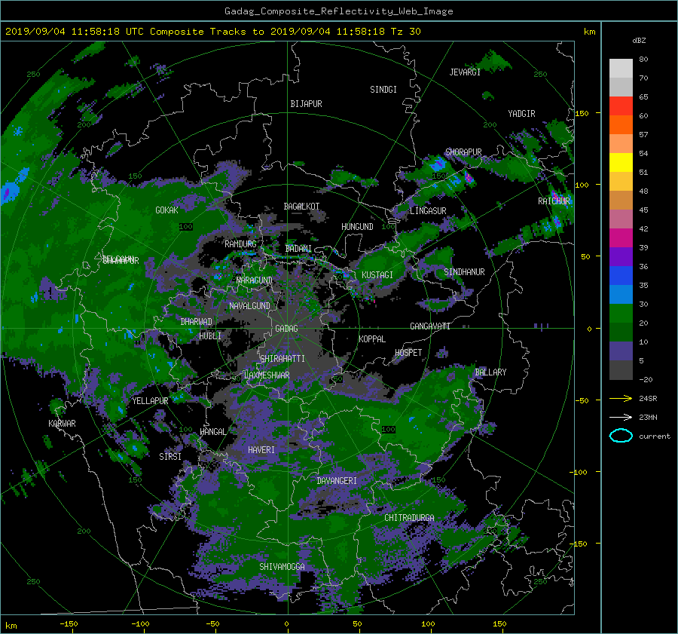Click the SINDGI city label
The width and height of the screenshot is (678, 634).
[383, 90]
